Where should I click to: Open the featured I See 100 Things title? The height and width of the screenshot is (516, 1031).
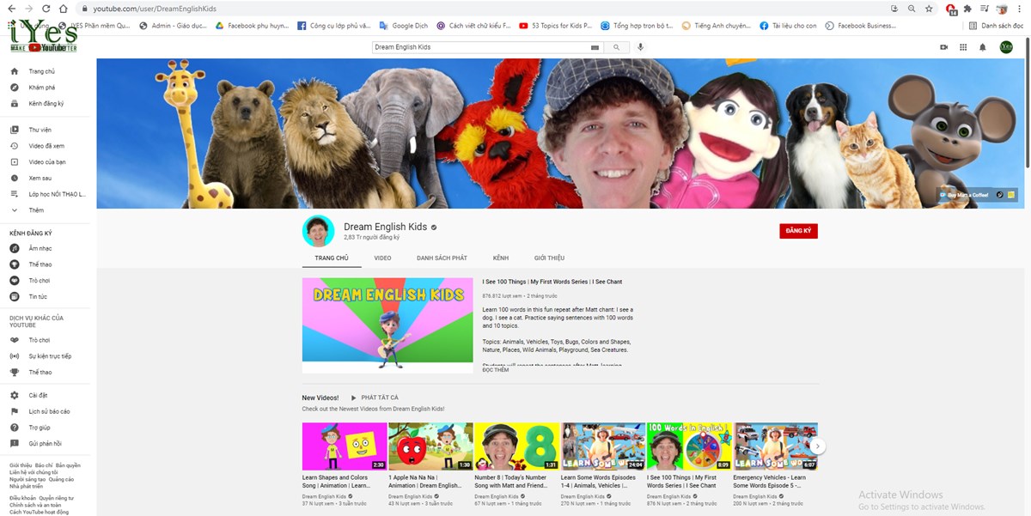552,282
